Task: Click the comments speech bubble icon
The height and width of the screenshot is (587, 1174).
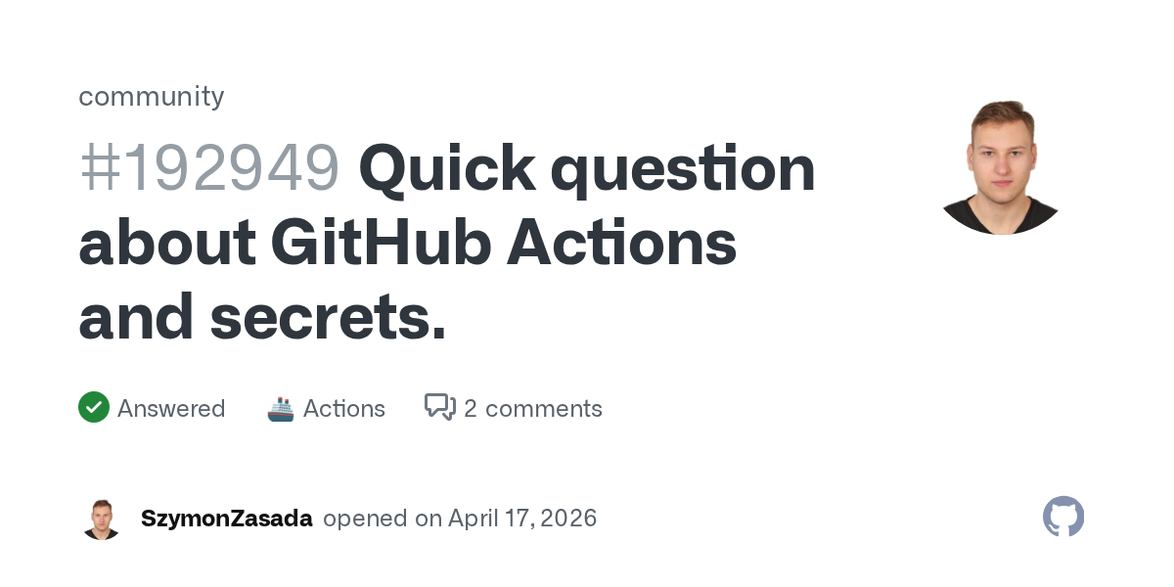Action: [439, 407]
